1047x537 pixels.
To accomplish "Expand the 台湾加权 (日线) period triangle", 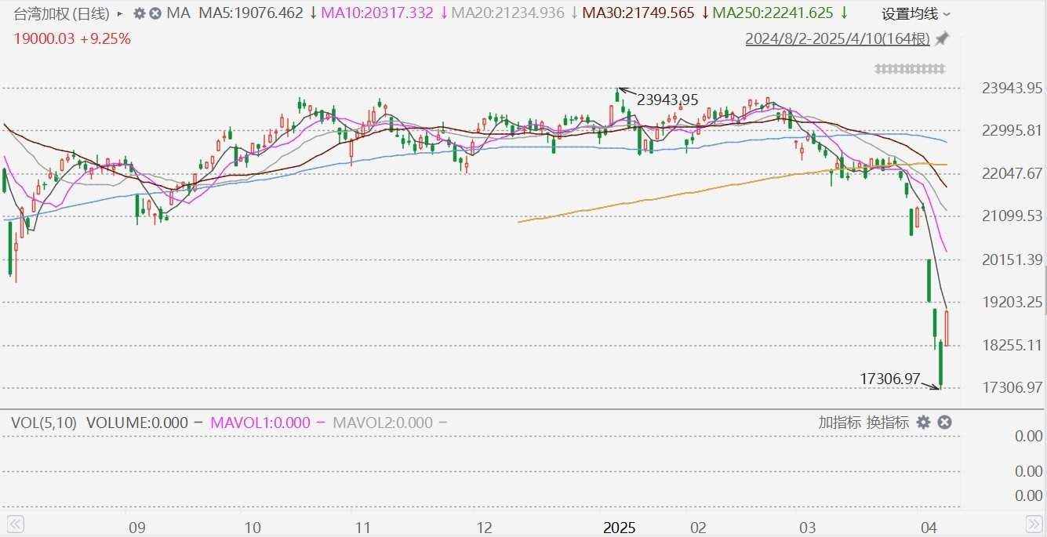I will click(119, 13).
